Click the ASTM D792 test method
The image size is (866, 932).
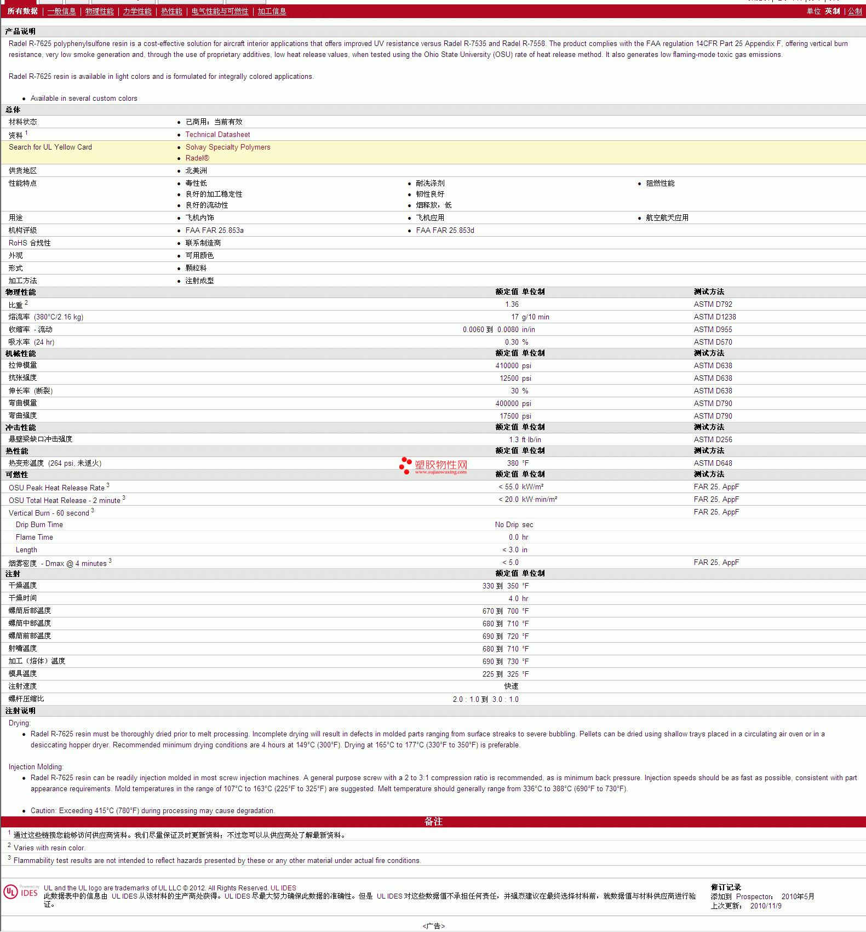(x=713, y=304)
